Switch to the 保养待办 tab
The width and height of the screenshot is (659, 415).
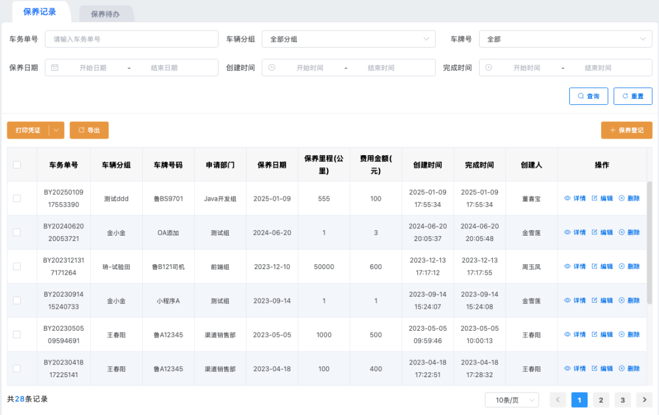pyautogui.click(x=106, y=14)
